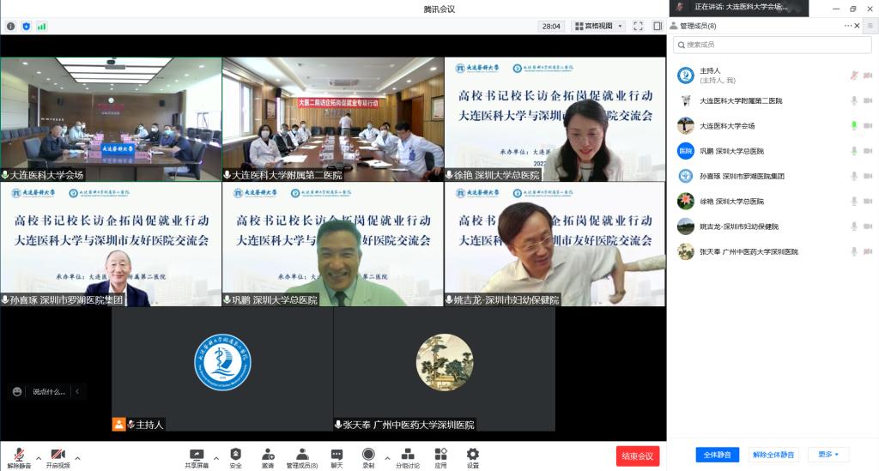Toggle mic for 大连医科大学附属第二医院
This screenshot has width=879, height=471.
coord(854,101)
